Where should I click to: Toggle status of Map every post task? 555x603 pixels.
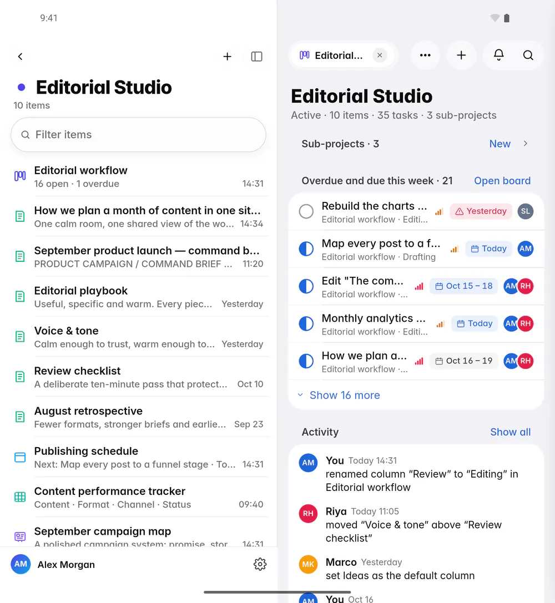306,249
